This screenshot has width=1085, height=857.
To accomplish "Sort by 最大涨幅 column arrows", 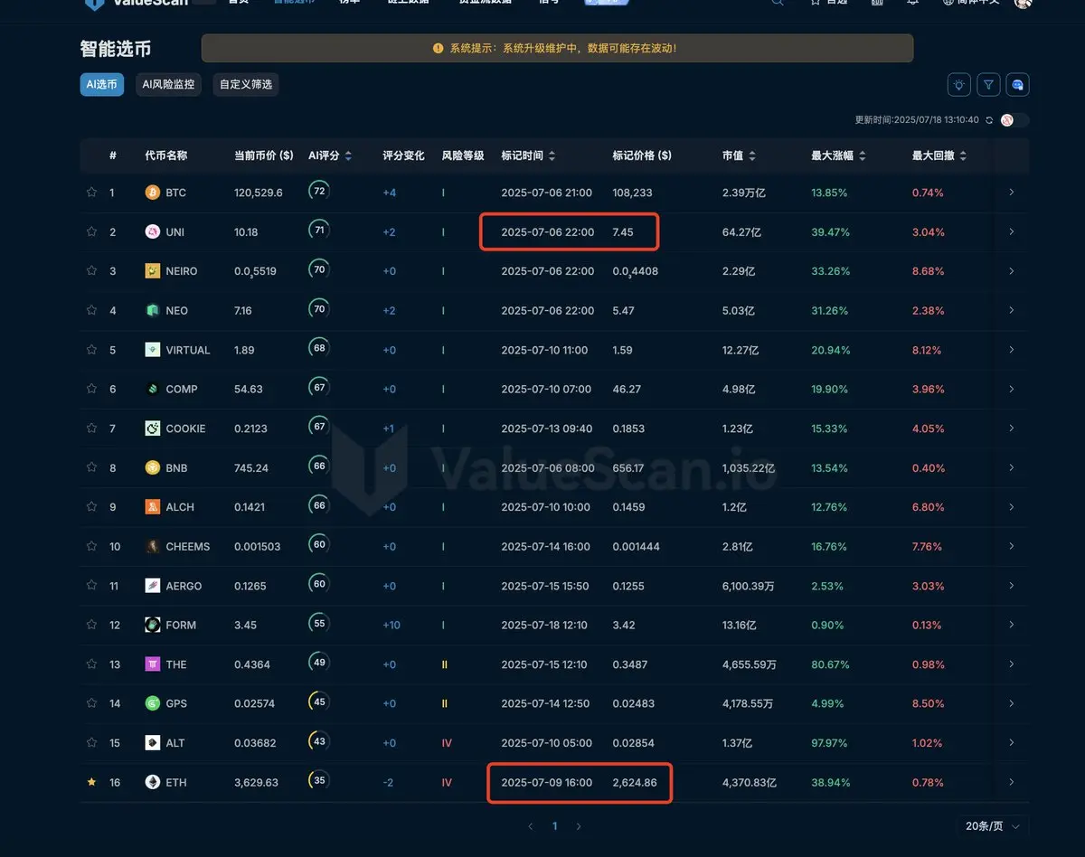I will tap(863, 155).
